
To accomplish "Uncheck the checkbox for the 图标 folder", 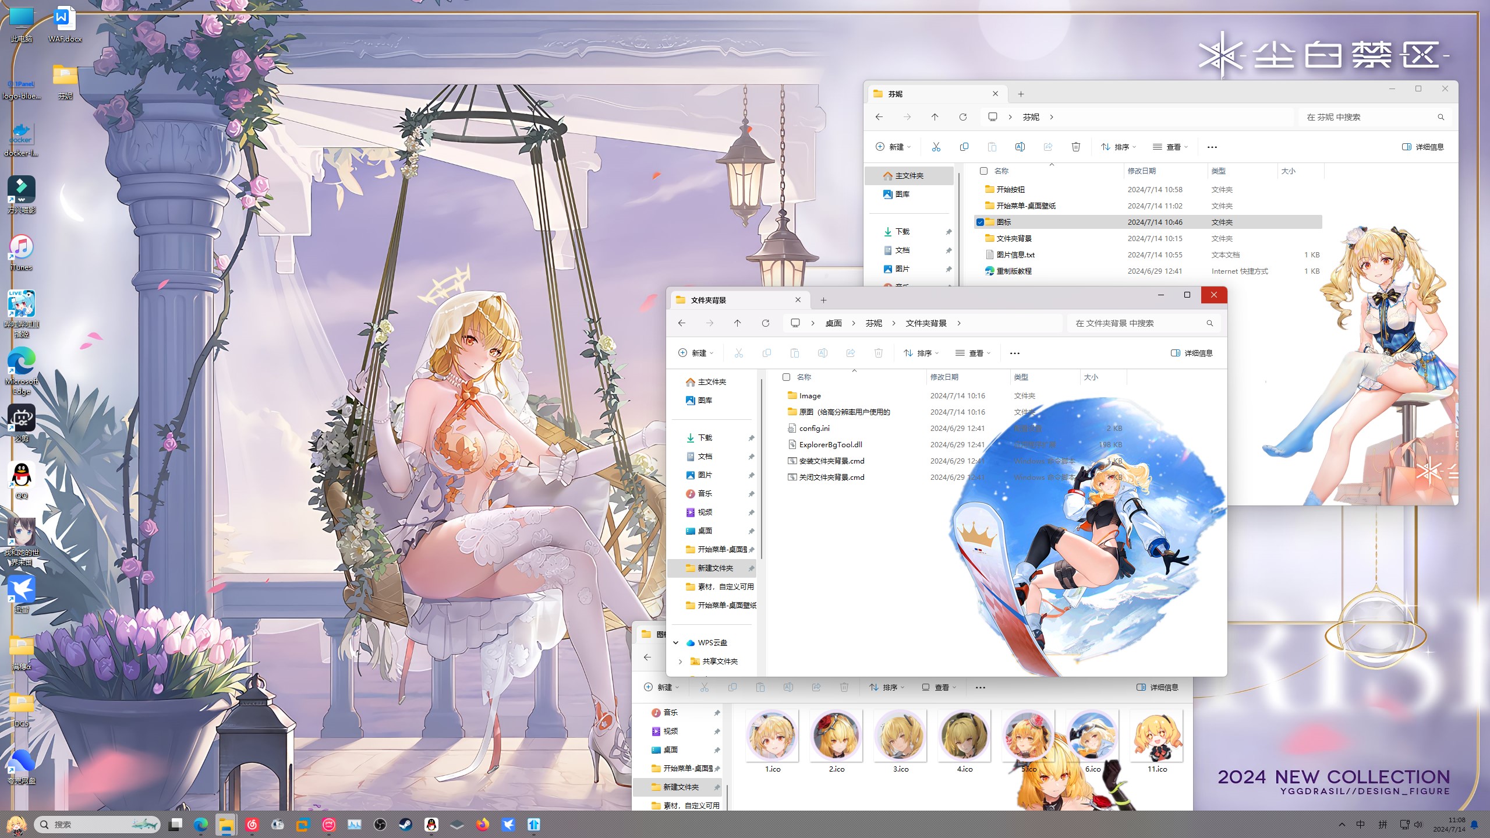I will click(x=980, y=222).
